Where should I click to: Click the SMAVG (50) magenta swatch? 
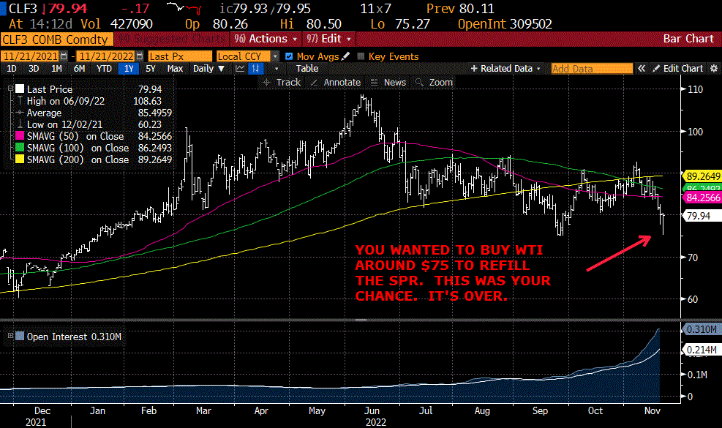coord(20,136)
